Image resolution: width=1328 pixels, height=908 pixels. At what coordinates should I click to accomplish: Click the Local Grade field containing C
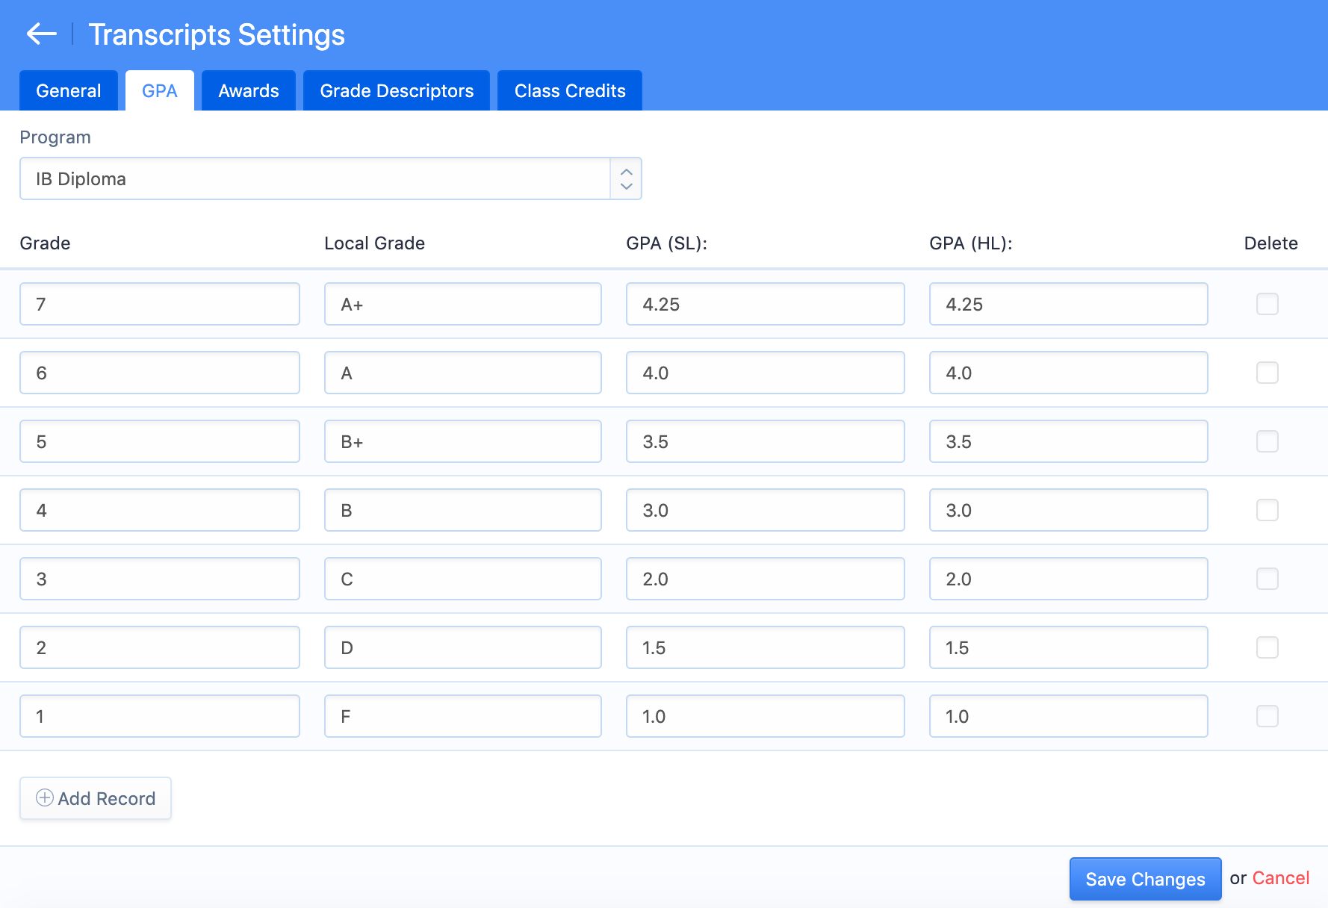point(463,579)
